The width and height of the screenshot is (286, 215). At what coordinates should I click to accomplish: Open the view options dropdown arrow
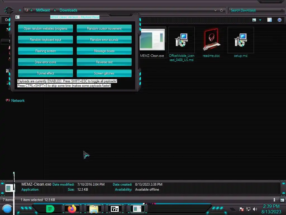point(260,20)
